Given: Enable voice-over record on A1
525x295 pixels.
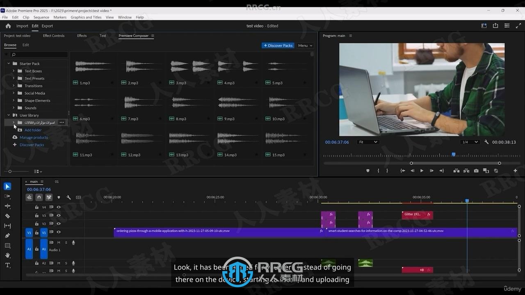Looking at the screenshot, I should pyautogui.click(x=73, y=243).
